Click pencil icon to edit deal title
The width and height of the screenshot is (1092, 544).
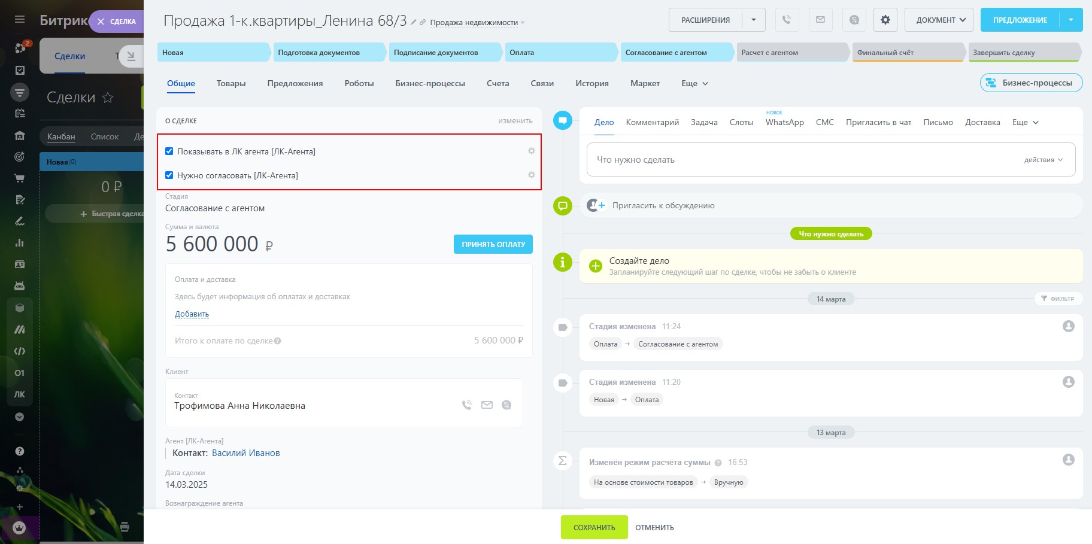[413, 22]
